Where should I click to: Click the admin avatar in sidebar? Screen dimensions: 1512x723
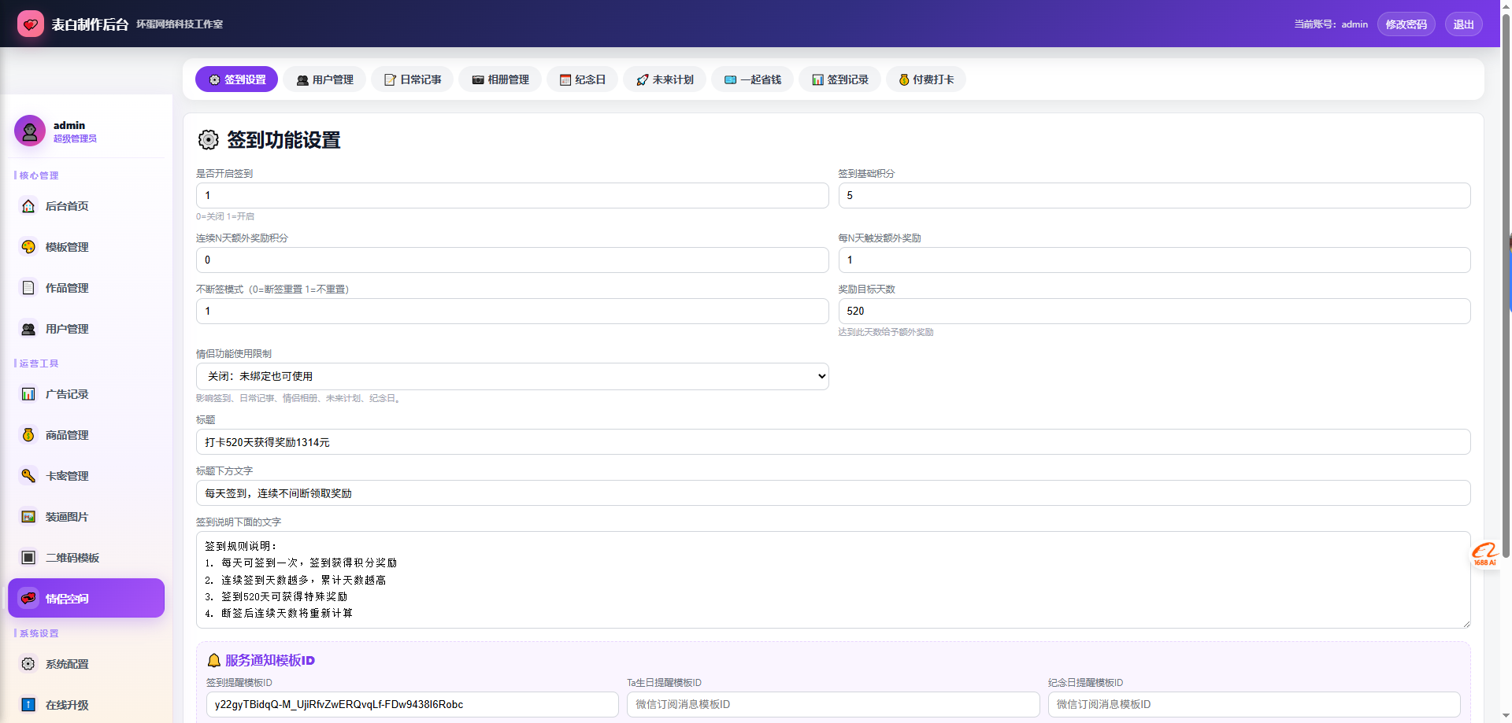[30, 131]
